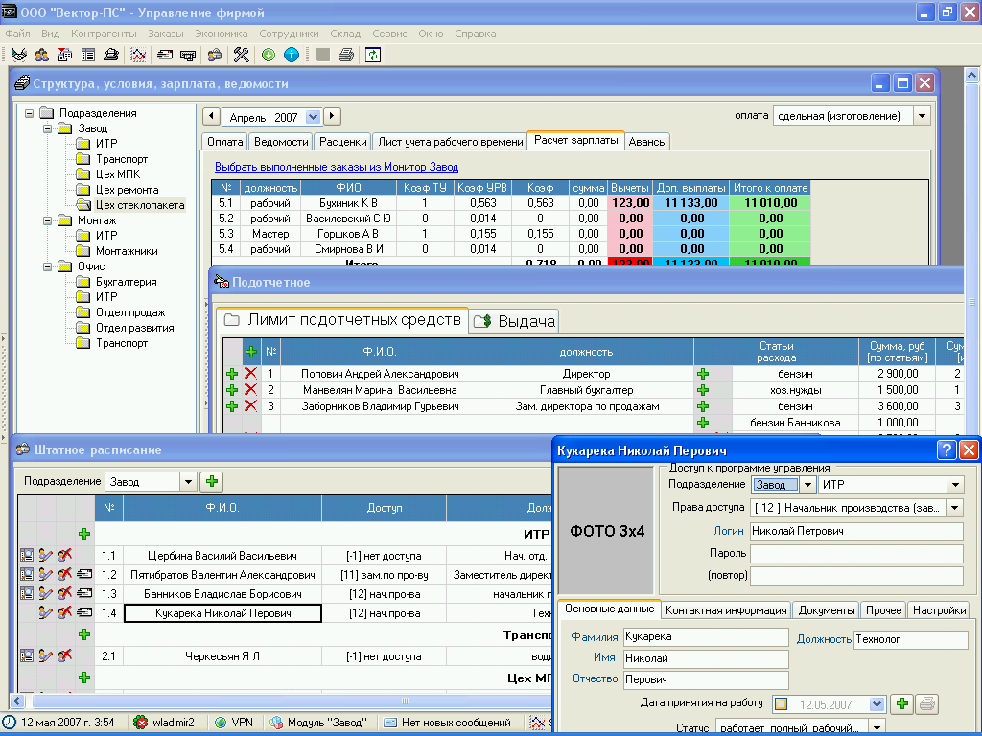
Task: Click the Пароль input field
Action: point(856,553)
